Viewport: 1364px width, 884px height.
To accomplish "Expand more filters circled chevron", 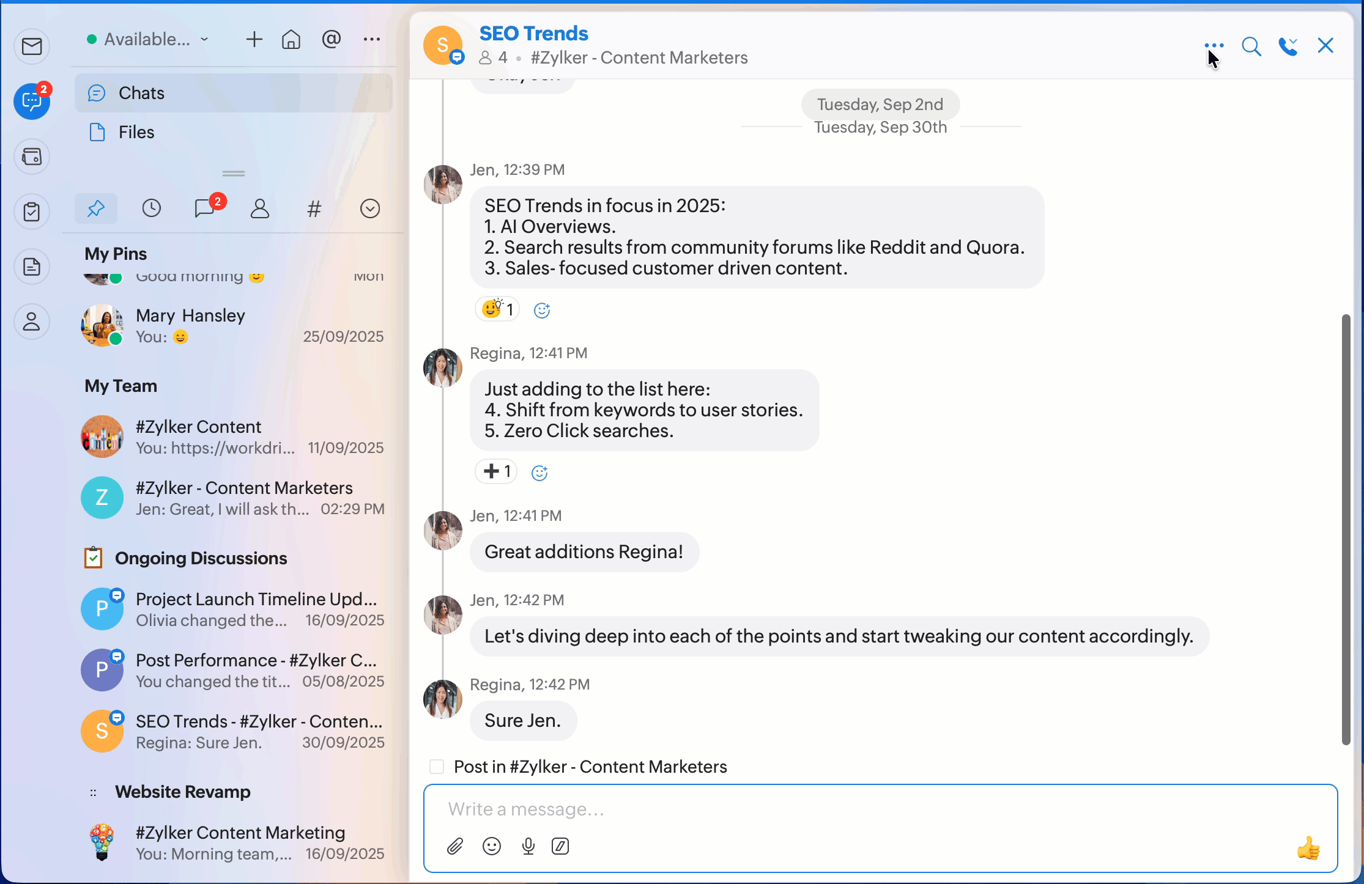I will coord(369,209).
